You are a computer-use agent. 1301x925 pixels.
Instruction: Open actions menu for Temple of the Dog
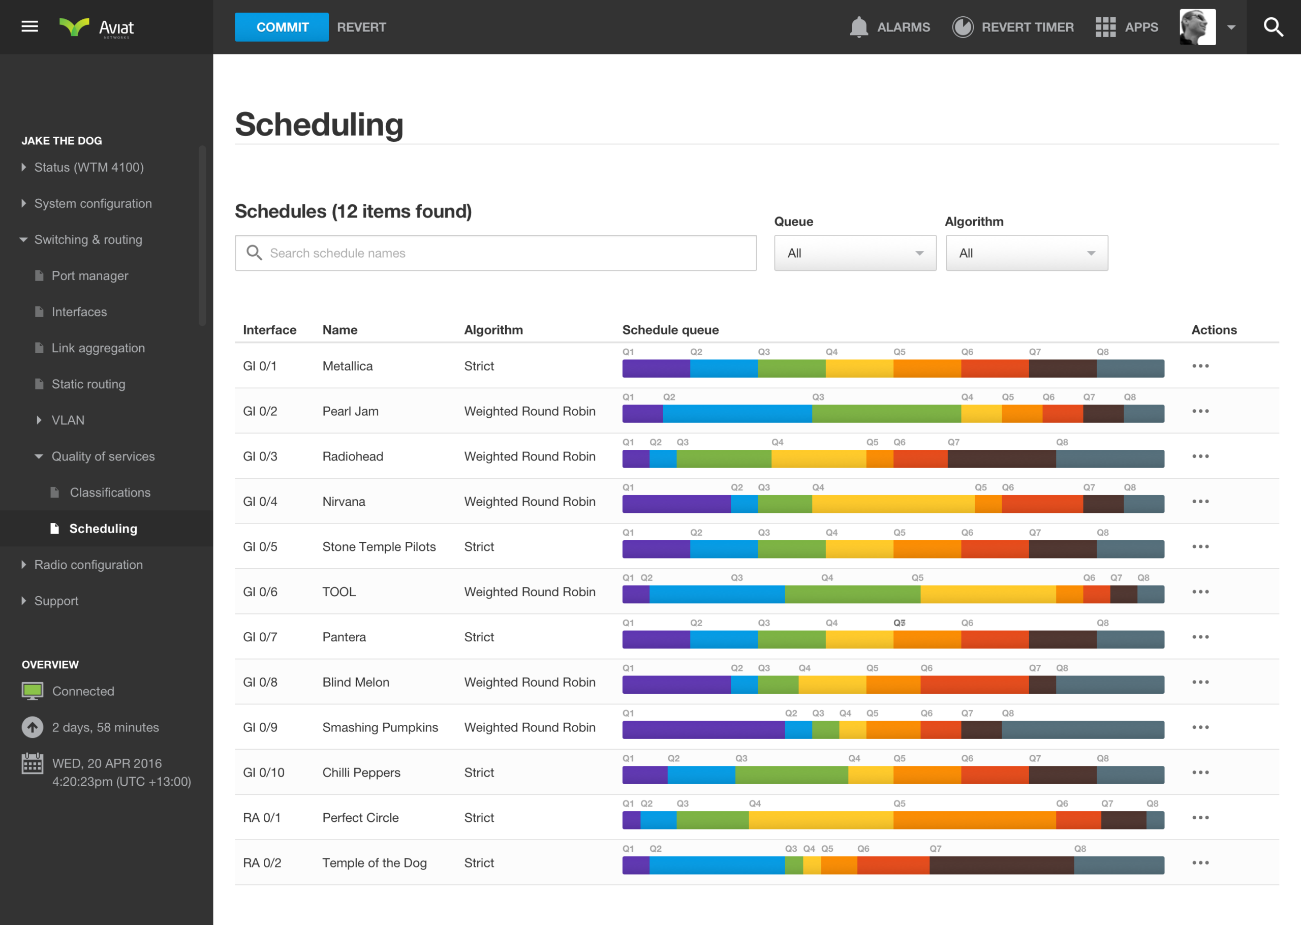point(1200,862)
